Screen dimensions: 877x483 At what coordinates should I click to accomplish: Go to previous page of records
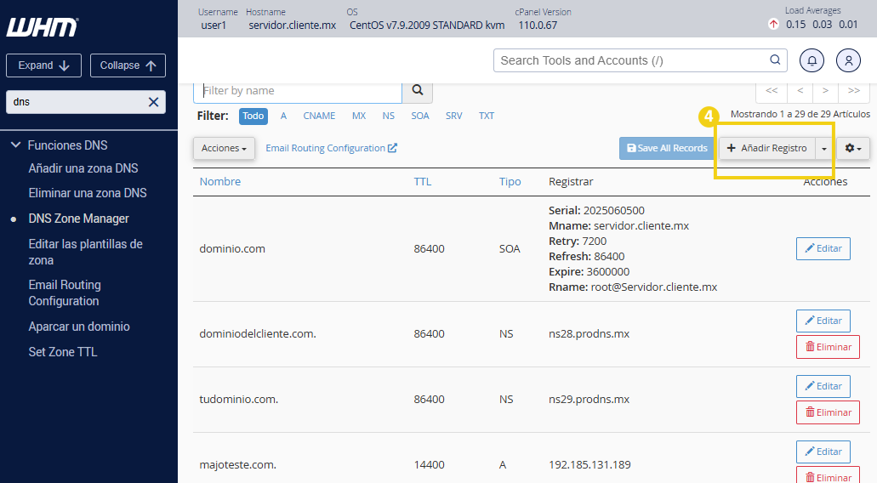coord(800,90)
